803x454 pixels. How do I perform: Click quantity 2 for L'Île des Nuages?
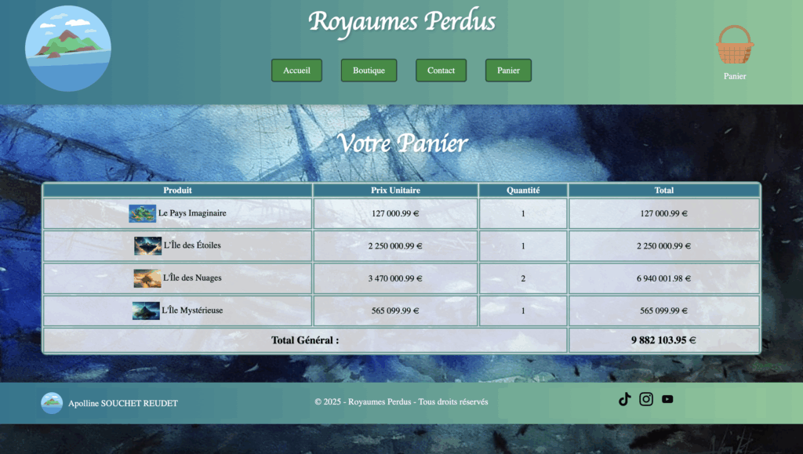523,278
